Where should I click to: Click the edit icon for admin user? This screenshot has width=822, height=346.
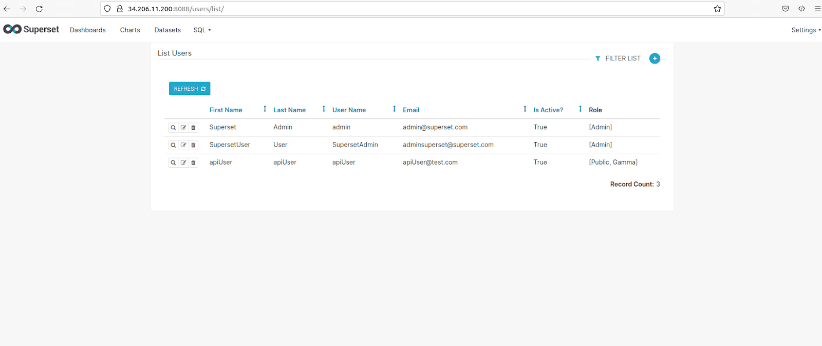point(183,128)
